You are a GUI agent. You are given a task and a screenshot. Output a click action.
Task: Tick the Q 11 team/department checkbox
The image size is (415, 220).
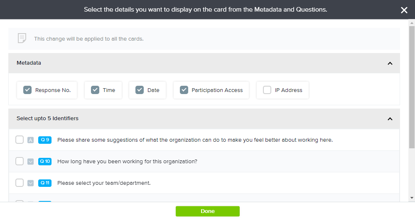click(20, 183)
